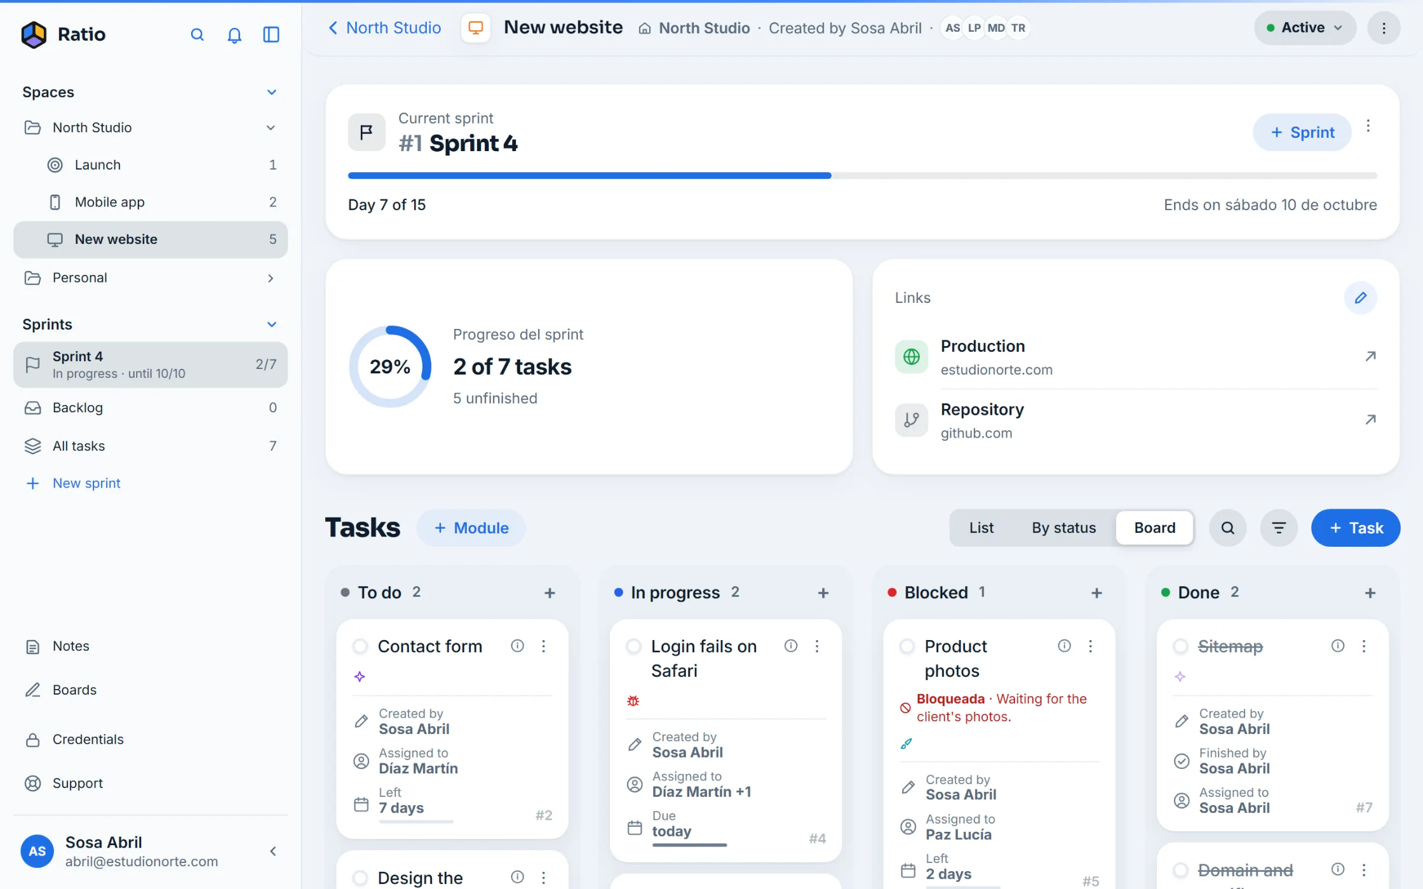Image resolution: width=1423 pixels, height=889 pixels.
Task: Collapse the Sosa Abril account panel
Action: tap(273, 851)
